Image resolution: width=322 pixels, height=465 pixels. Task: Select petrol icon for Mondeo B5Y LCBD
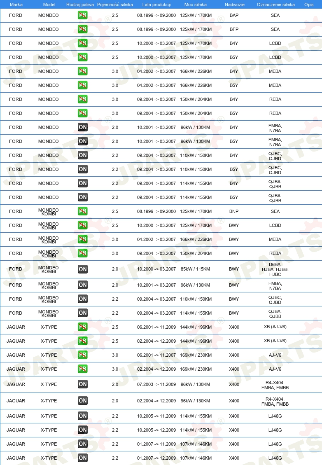pyautogui.click(x=83, y=57)
